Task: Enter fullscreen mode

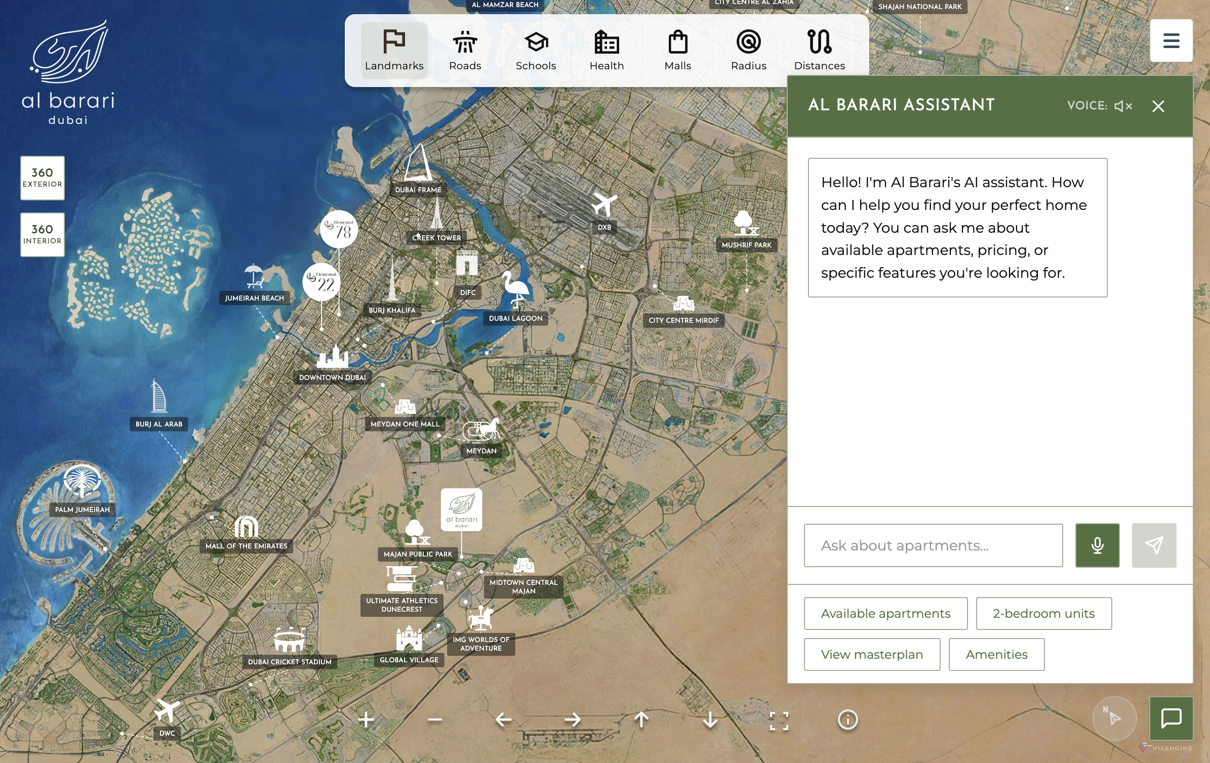Action: pyautogui.click(x=779, y=720)
